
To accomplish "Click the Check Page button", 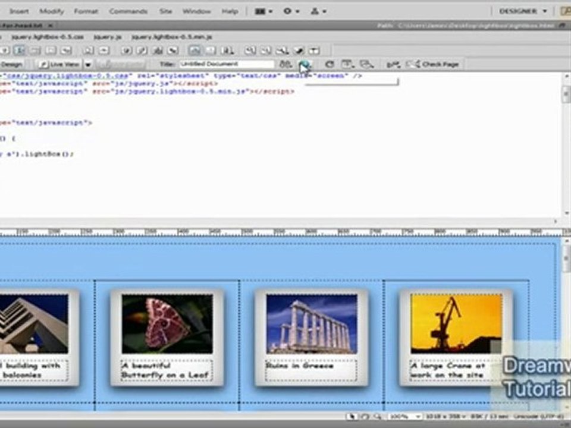I will coord(432,64).
